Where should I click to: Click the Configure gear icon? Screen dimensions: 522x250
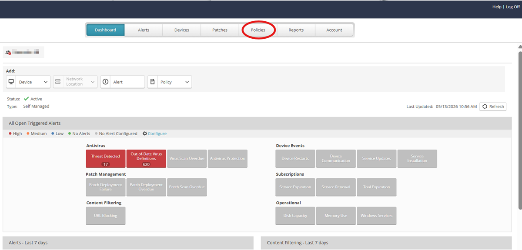(145, 133)
